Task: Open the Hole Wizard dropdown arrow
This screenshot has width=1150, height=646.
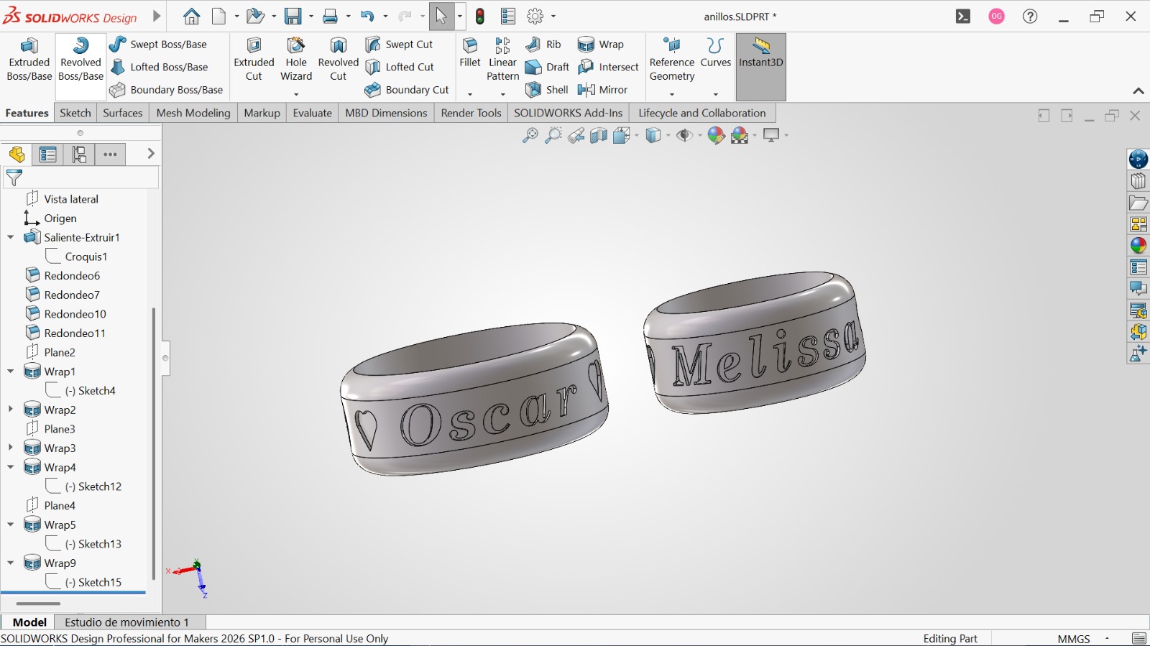Action: click(x=296, y=94)
